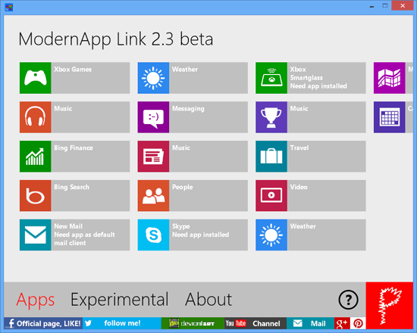This screenshot has width=417, height=333.
Task: Launch the Skype logo icon
Action: pos(153,235)
